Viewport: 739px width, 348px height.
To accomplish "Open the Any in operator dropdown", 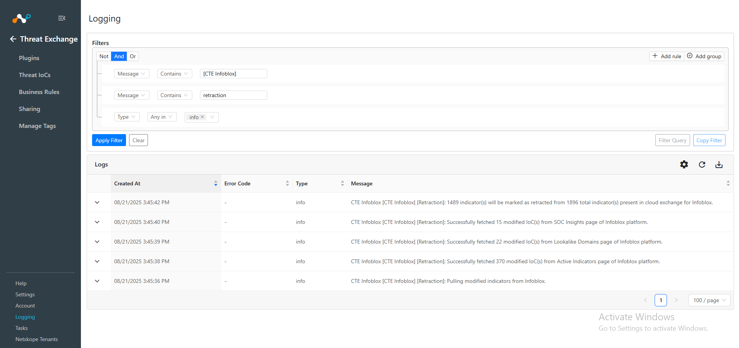I will [162, 117].
